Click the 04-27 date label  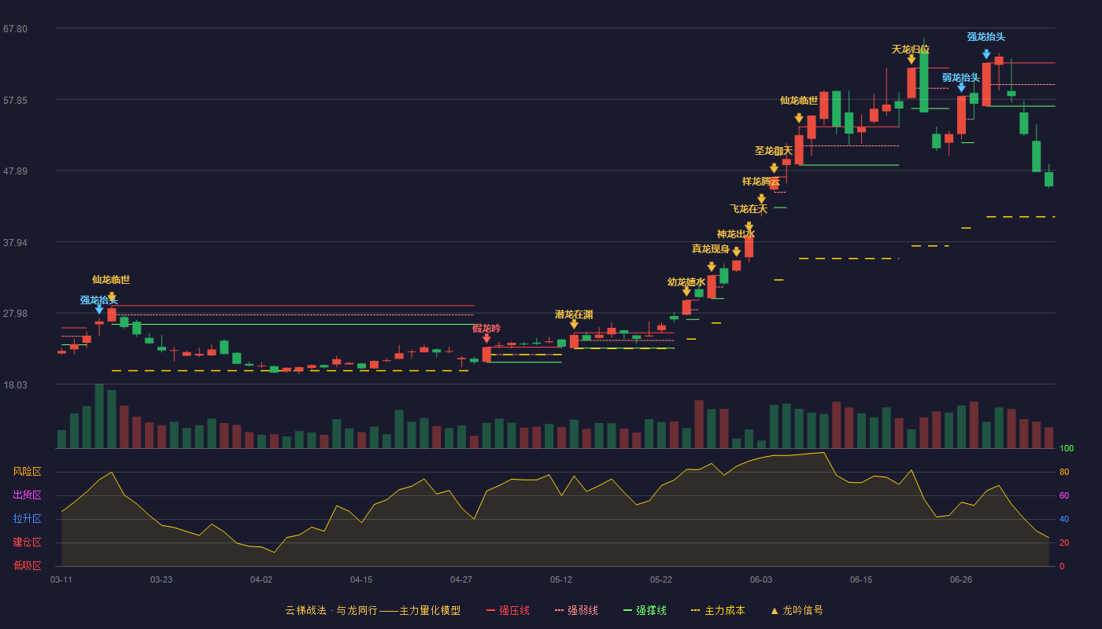point(461,579)
